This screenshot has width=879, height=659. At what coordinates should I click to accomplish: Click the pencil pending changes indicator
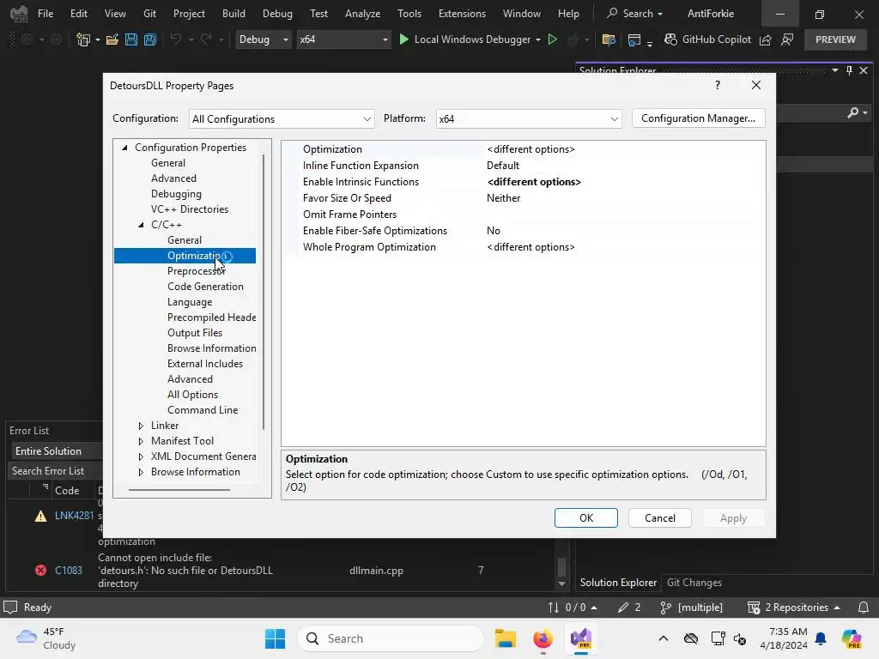coord(629,608)
